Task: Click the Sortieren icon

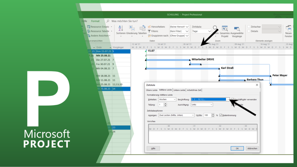Action: 121,28
